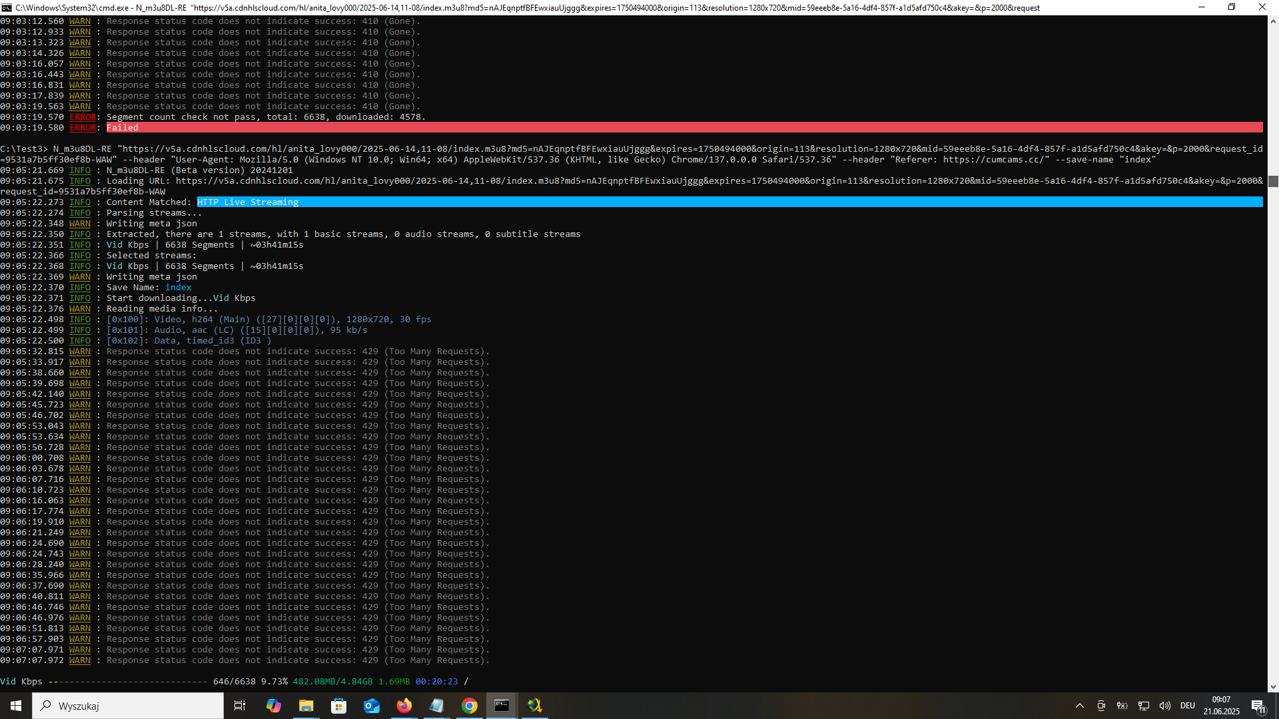The width and height of the screenshot is (1279, 719).
Task: Open the Windows Start menu
Action: (x=16, y=706)
